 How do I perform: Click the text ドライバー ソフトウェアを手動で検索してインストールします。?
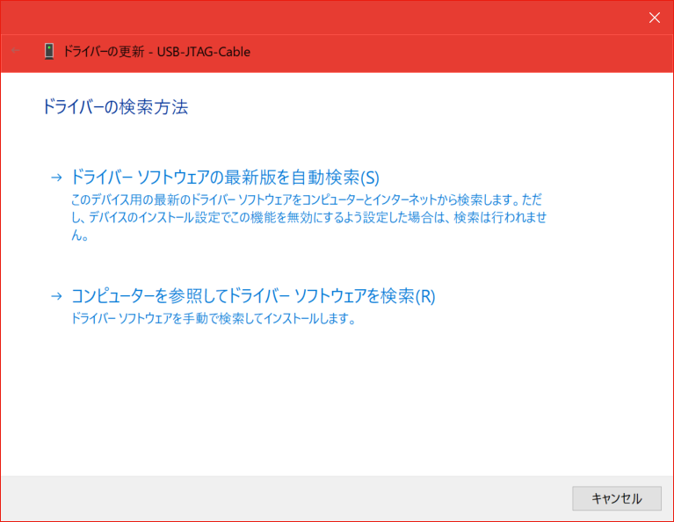[x=214, y=319]
